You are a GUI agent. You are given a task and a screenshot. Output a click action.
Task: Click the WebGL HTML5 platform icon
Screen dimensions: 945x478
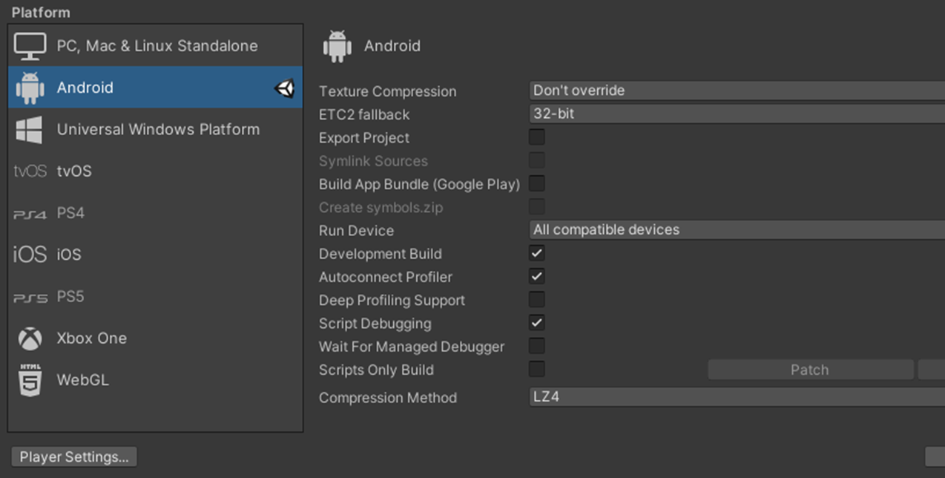30,380
